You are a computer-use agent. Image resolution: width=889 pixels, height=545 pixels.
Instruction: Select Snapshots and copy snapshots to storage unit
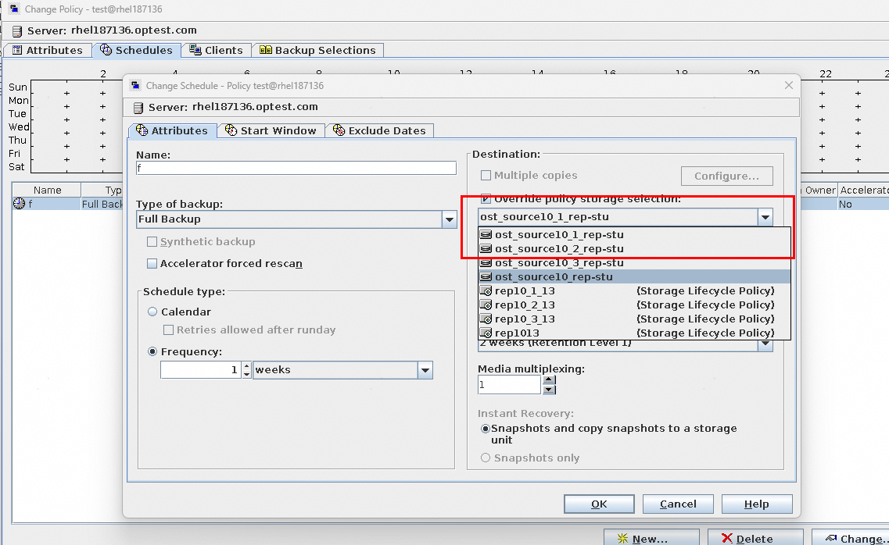click(x=486, y=429)
